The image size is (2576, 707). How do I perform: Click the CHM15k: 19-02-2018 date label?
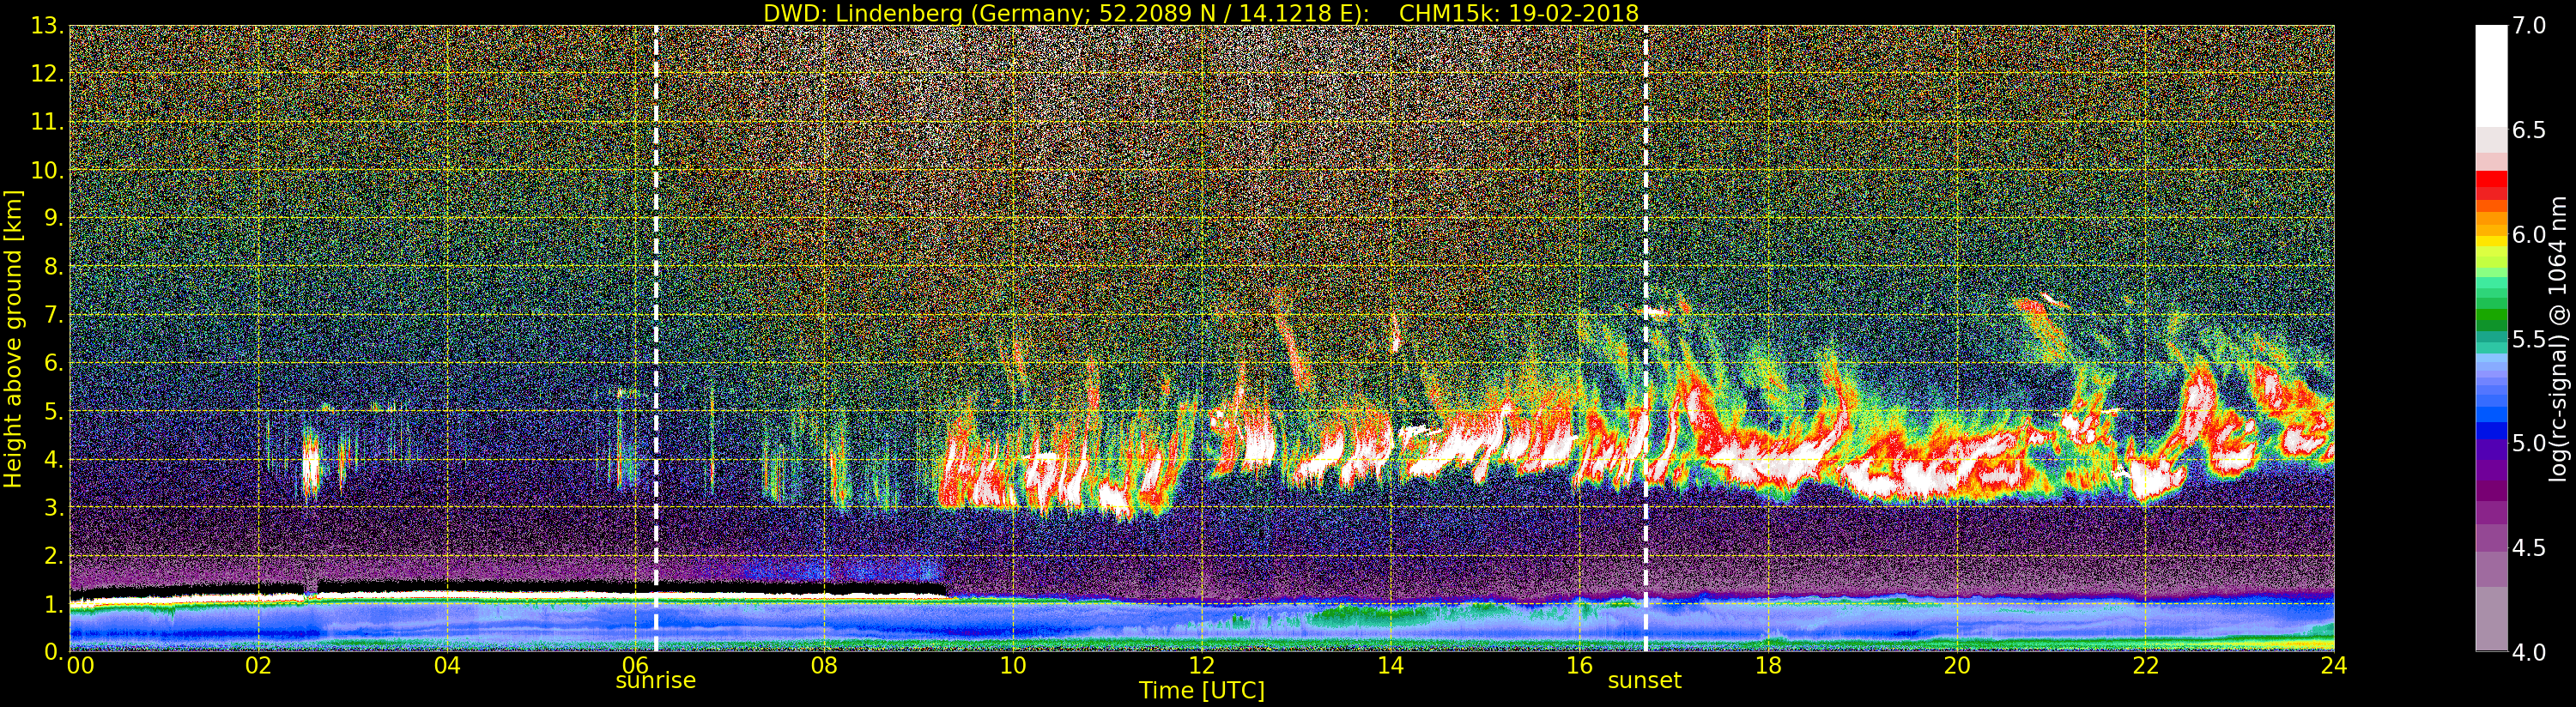pos(1519,13)
